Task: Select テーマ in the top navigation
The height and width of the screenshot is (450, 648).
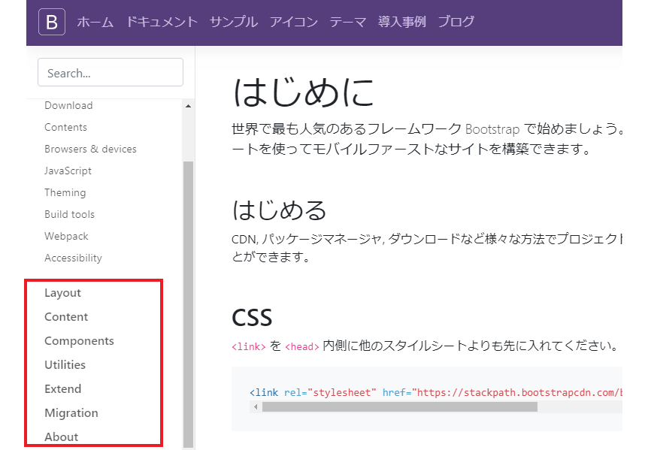Action: [347, 22]
